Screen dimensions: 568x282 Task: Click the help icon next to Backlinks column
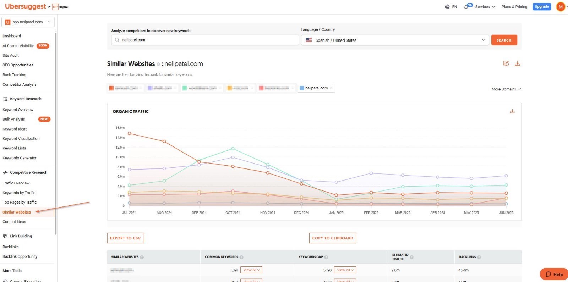coord(479,257)
